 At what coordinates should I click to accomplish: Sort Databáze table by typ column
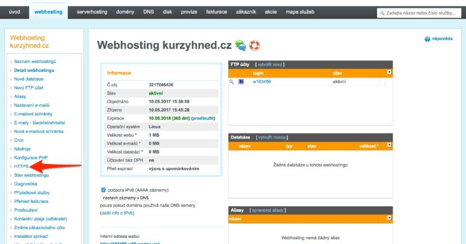(x=289, y=146)
